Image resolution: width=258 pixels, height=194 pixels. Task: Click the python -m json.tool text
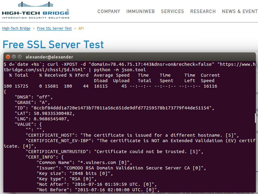120,70
